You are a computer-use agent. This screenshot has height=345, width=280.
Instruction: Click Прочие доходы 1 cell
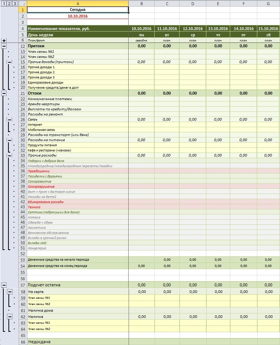click(x=78, y=67)
